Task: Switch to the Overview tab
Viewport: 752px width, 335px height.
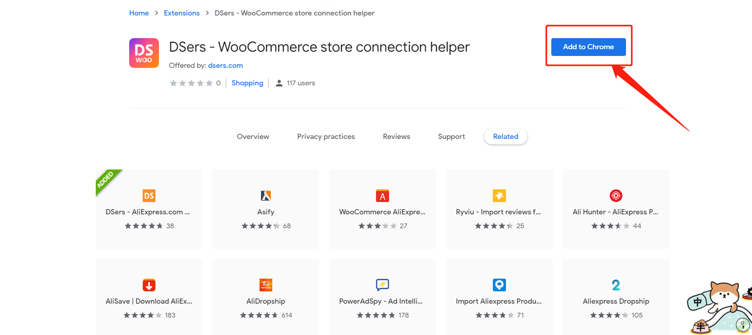Action: tap(253, 137)
